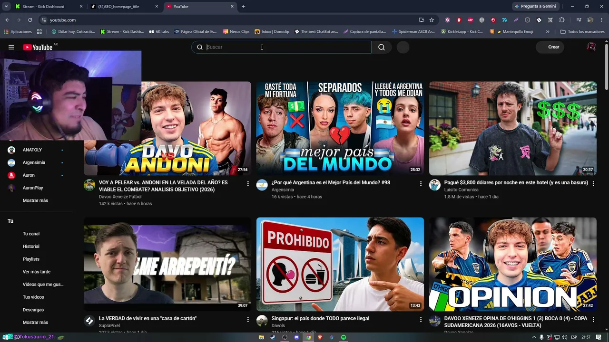Open the Davoo Xeneize Futbol channel avatar
This screenshot has width=609, height=342.
(89, 185)
